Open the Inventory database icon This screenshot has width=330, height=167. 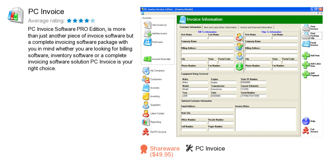(x=146, y=96)
